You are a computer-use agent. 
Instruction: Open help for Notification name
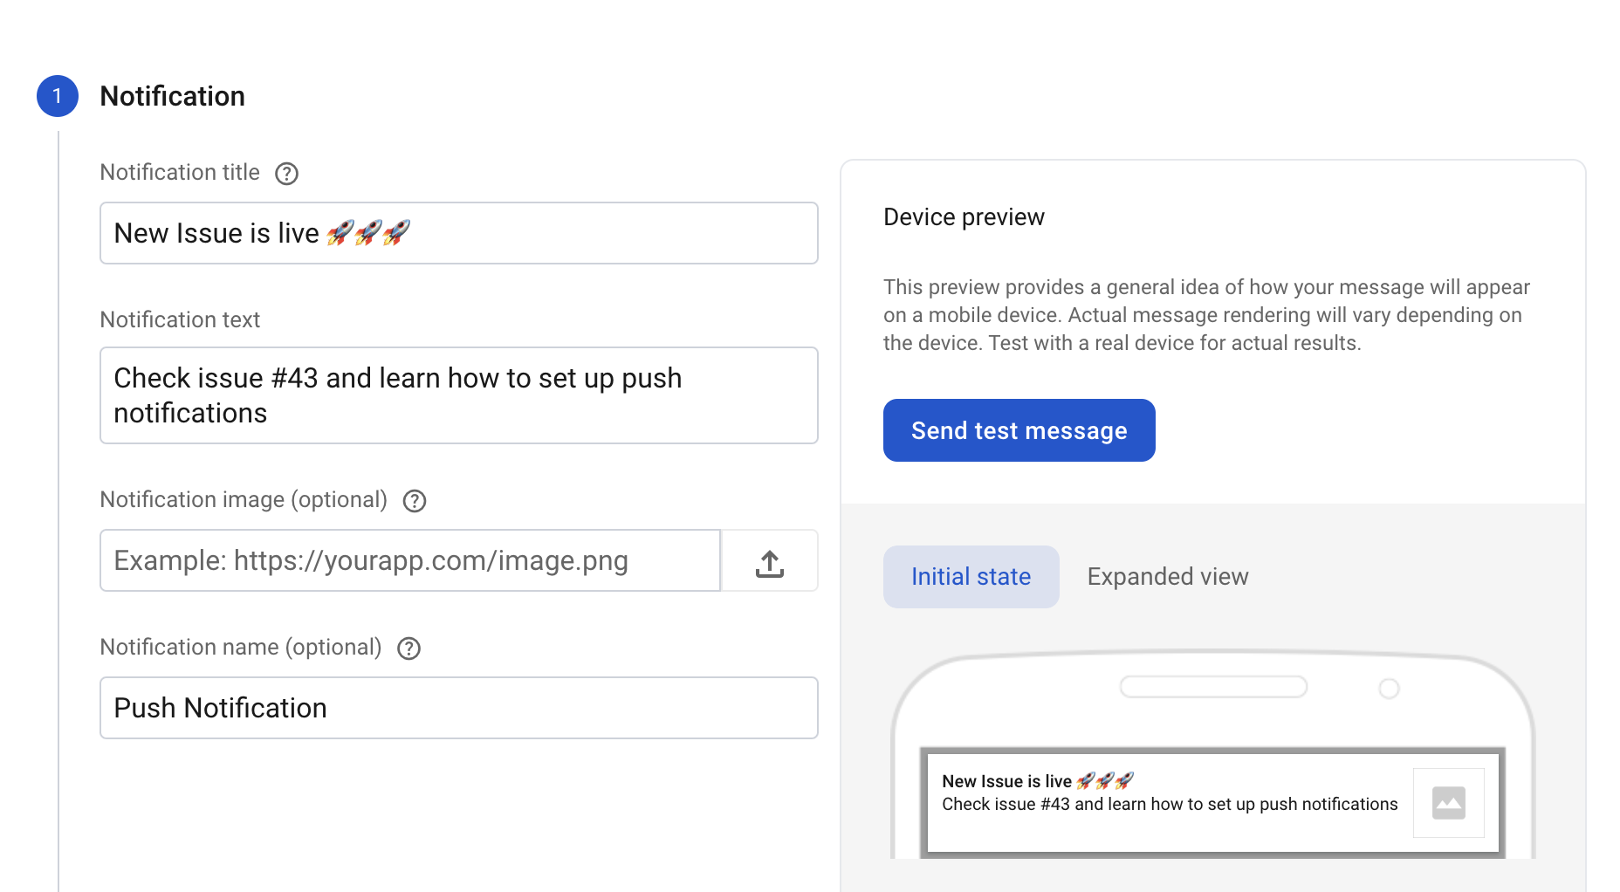(x=408, y=648)
